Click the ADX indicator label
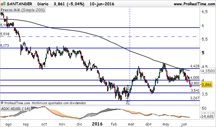 [x=5, y=109]
